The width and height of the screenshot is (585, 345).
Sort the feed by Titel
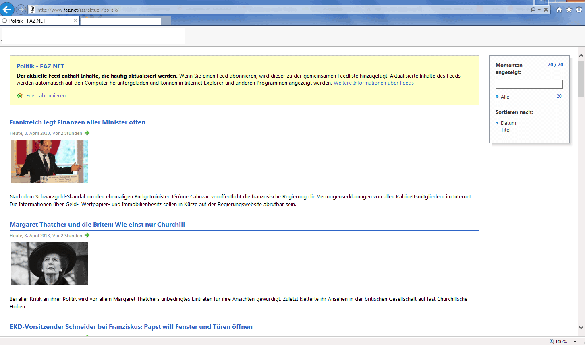point(505,130)
